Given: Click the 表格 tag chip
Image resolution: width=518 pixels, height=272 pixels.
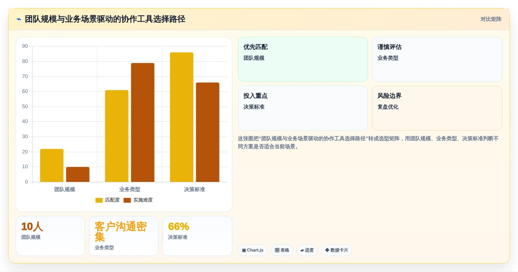Looking at the screenshot, I should [x=282, y=250].
